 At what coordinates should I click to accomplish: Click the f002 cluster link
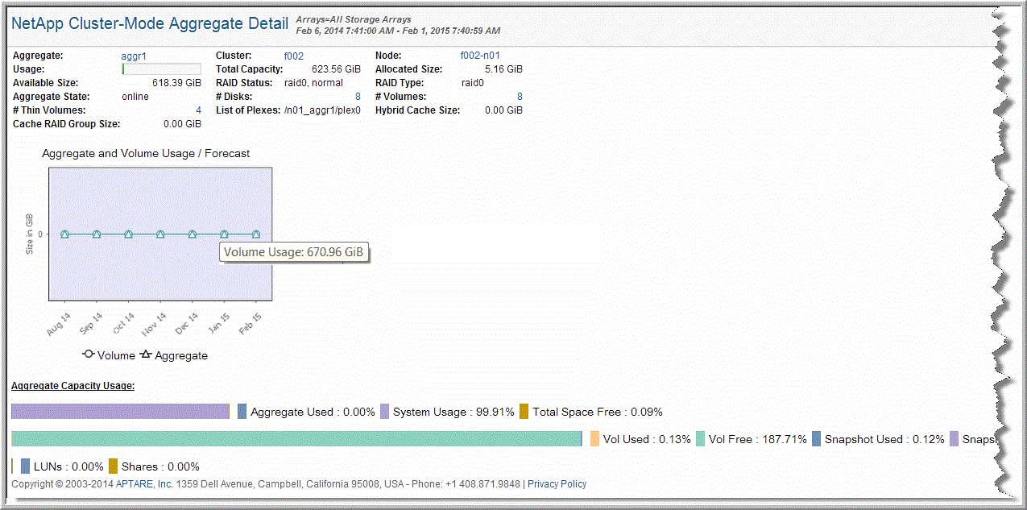click(294, 56)
